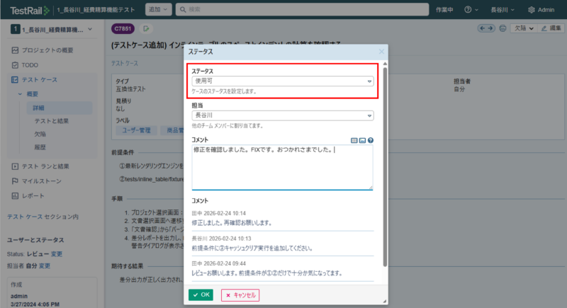This screenshot has width=567, height=308.
Task: Click the OK button
Action: point(201,295)
